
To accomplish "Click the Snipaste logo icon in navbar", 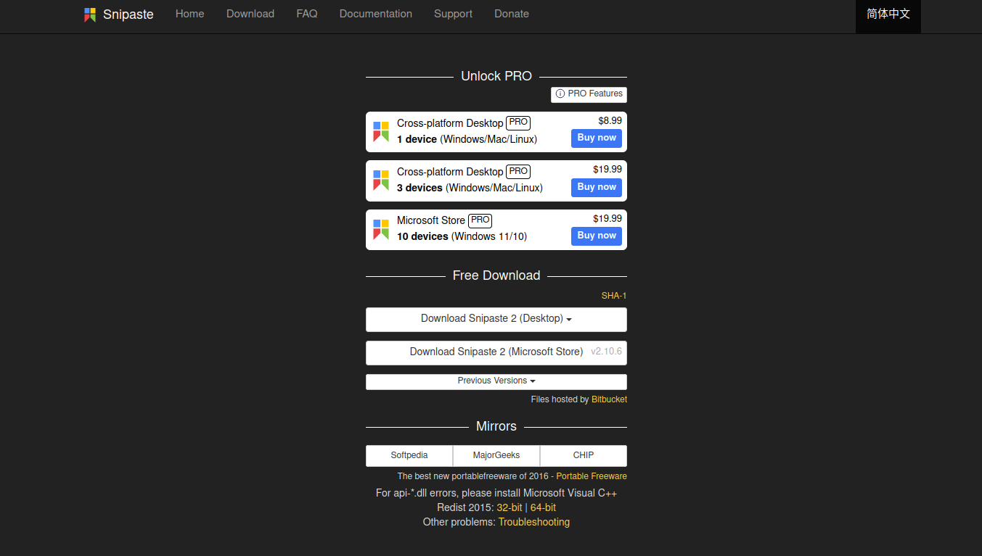I will click(x=90, y=14).
